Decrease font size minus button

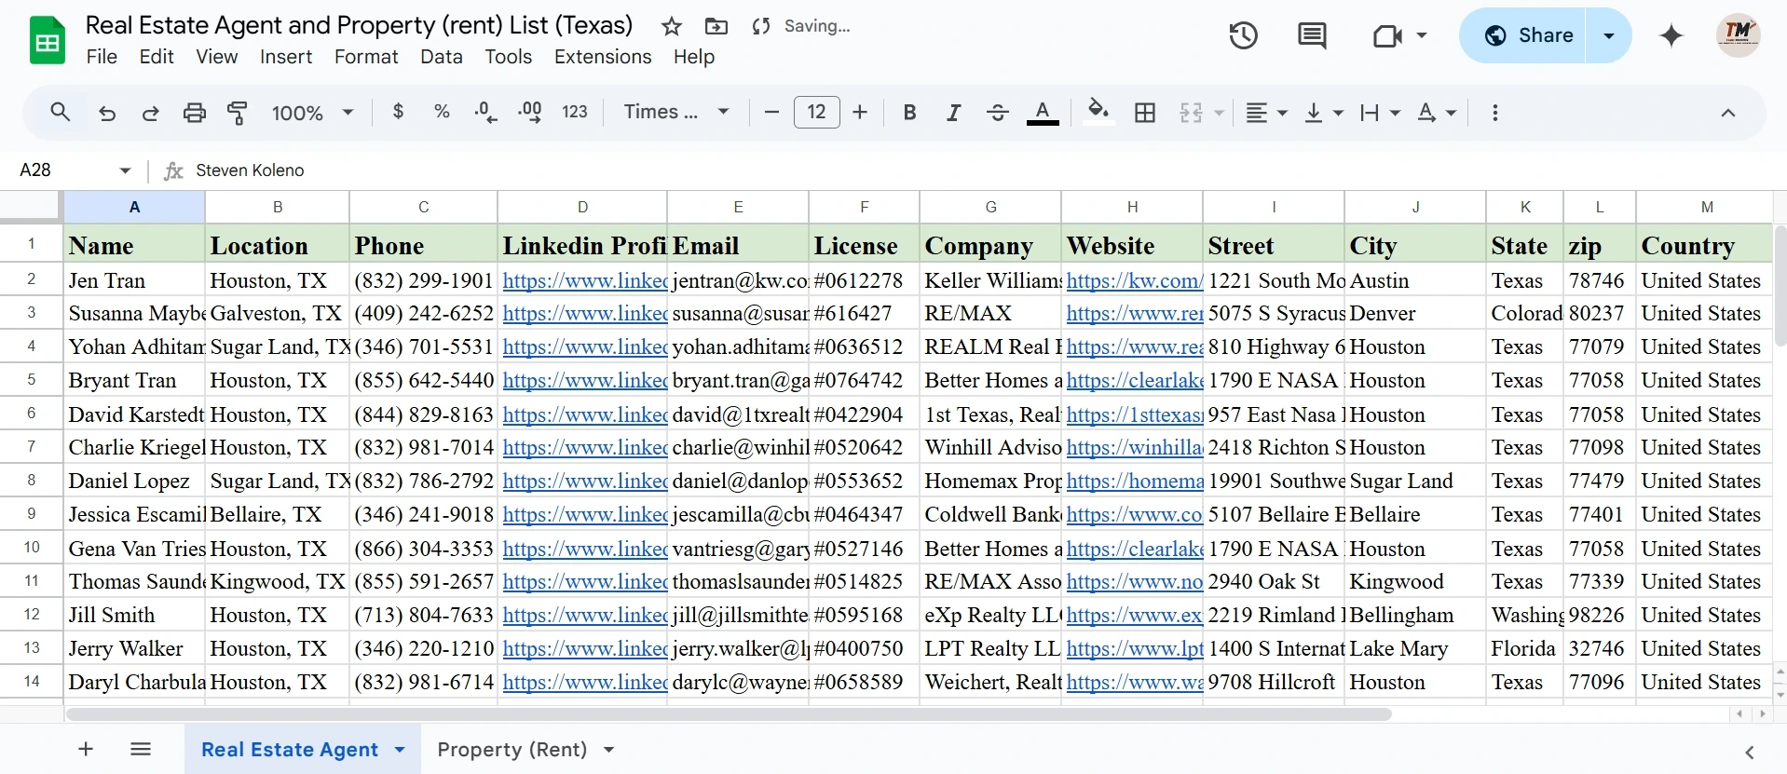click(x=771, y=113)
